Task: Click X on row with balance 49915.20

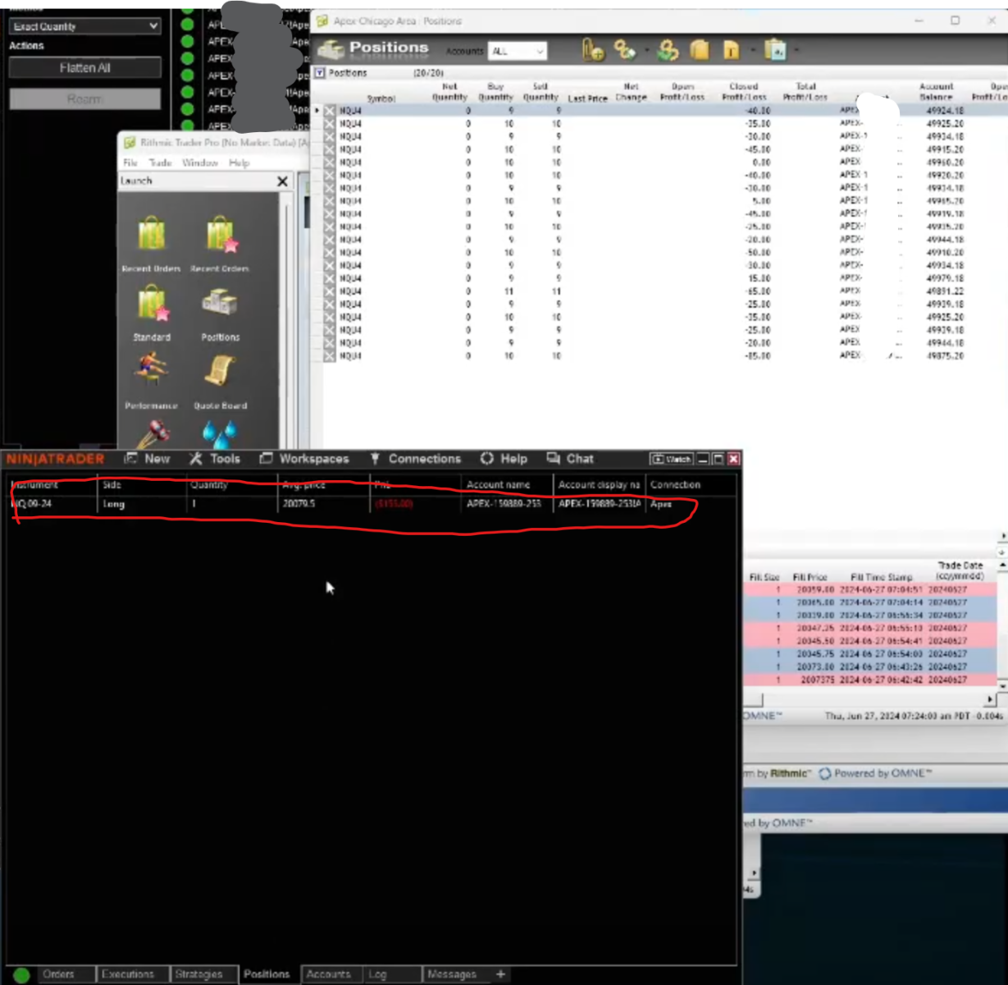Action: [x=330, y=149]
